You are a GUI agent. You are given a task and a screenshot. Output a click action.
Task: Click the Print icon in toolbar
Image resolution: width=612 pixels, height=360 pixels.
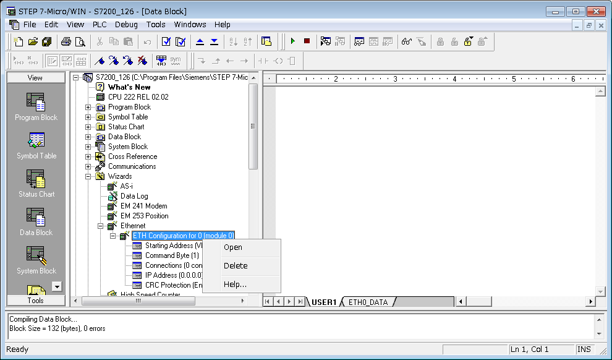pos(66,41)
